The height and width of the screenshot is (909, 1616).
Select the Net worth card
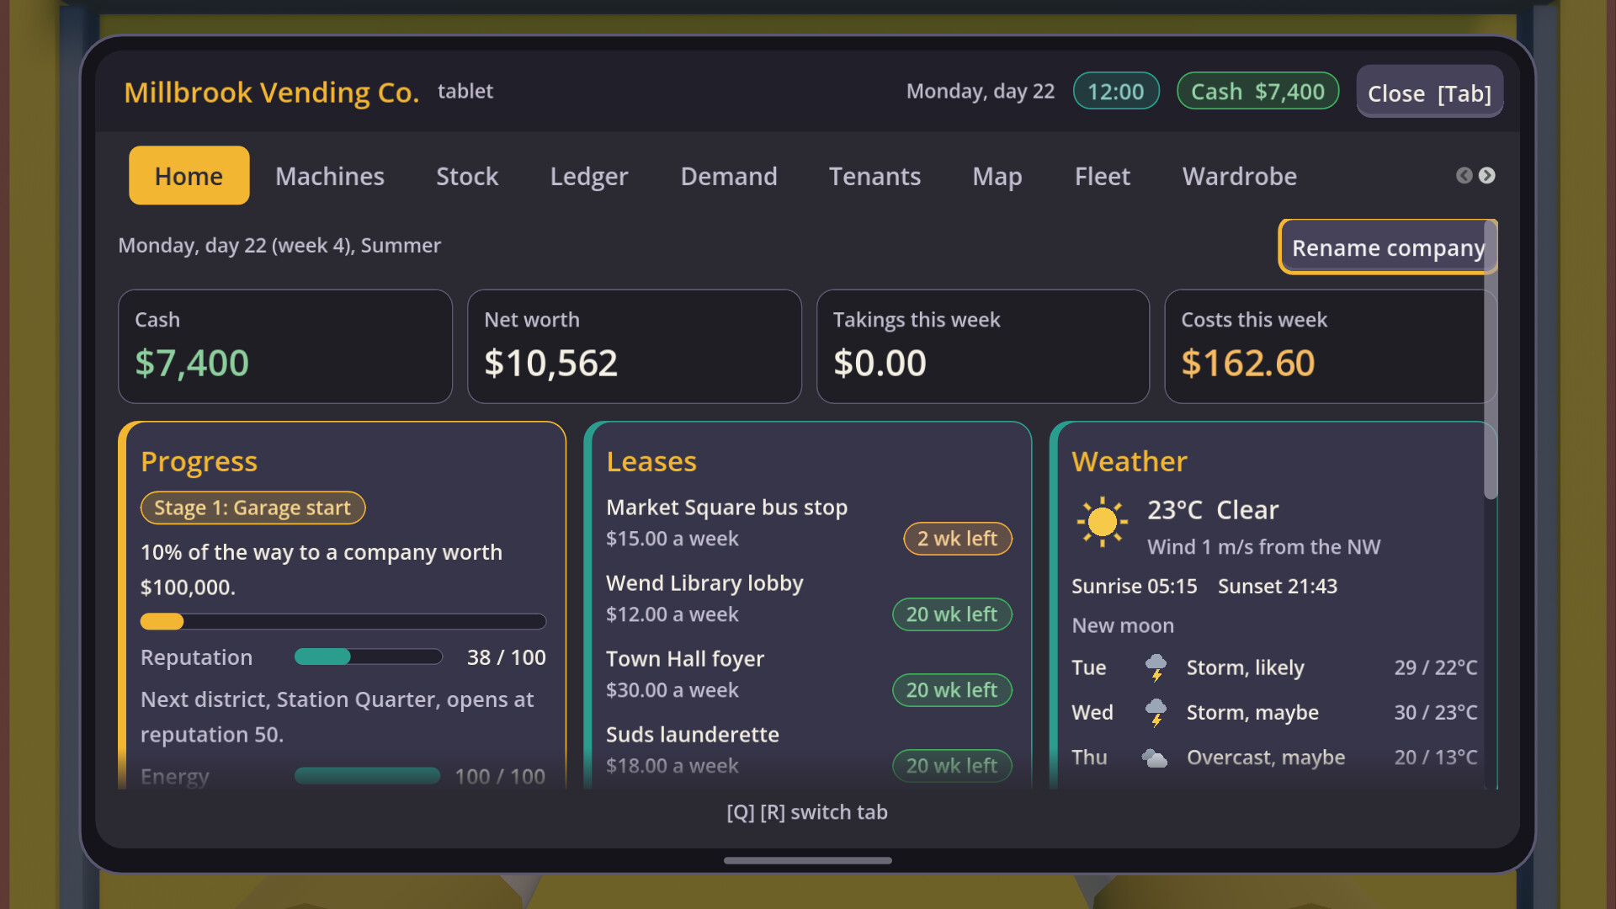pyautogui.click(x=635, y=347)
